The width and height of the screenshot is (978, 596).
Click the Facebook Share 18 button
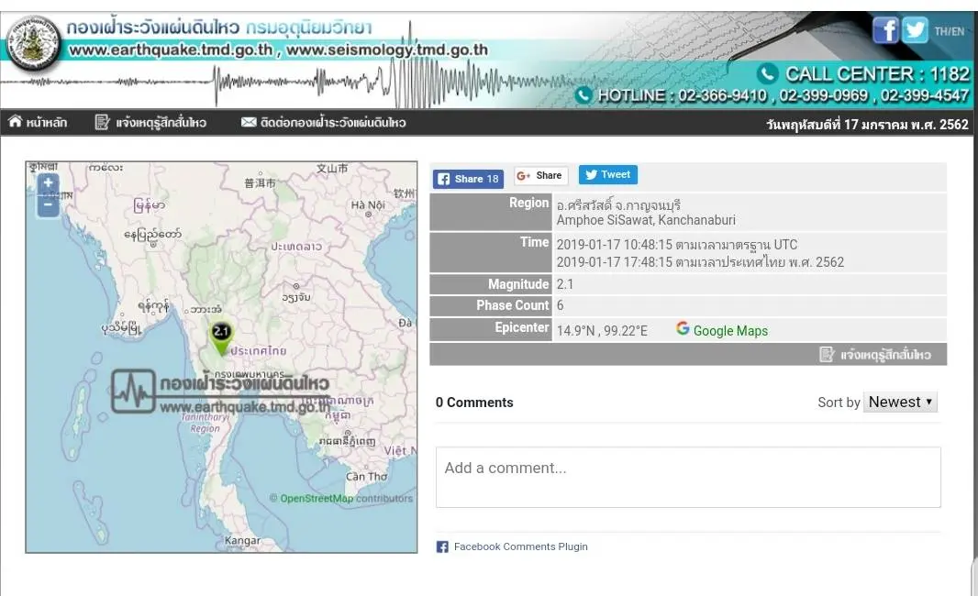468,179
